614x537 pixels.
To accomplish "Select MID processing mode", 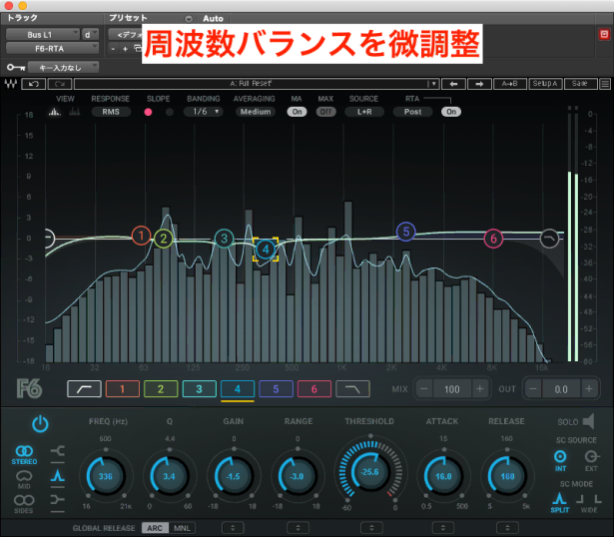I will pos(24,480).
